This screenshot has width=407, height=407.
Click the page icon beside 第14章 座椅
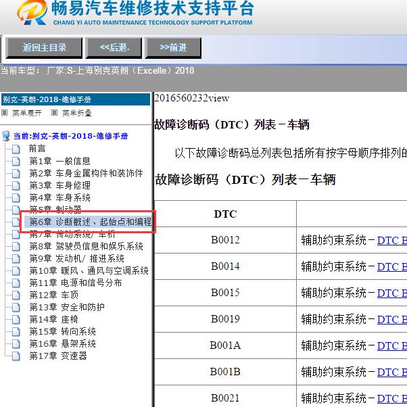(x=16, y=320)
